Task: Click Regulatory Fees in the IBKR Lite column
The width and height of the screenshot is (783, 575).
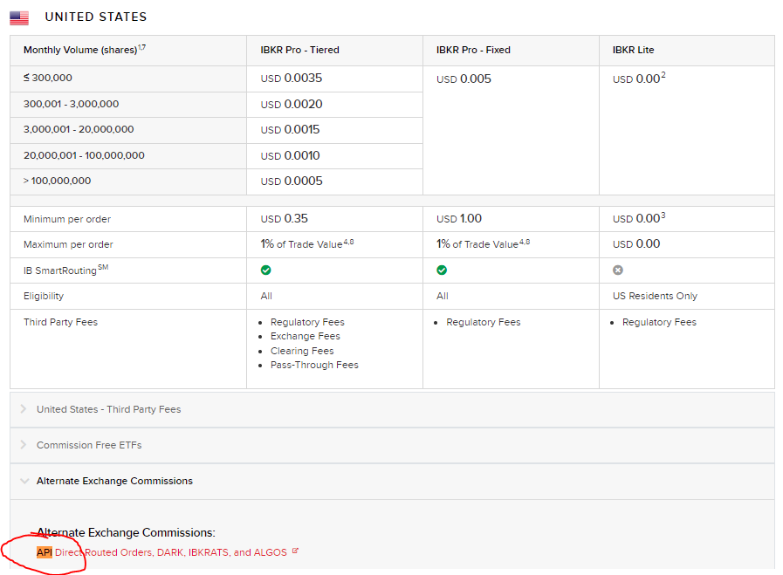Action: 659,322
